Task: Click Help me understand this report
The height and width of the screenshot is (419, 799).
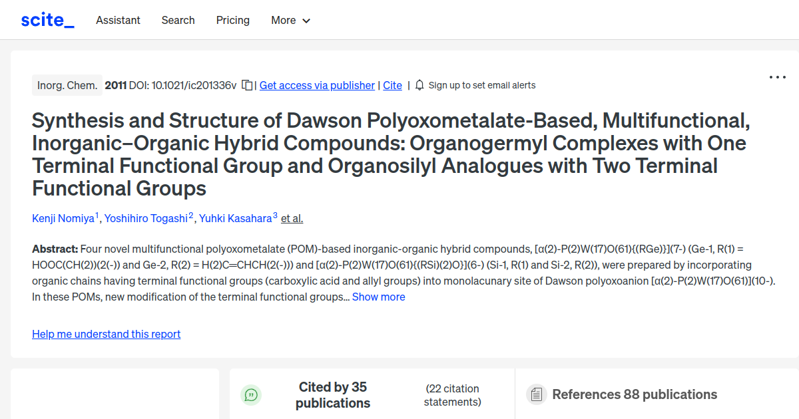Action: coord(106,334)
